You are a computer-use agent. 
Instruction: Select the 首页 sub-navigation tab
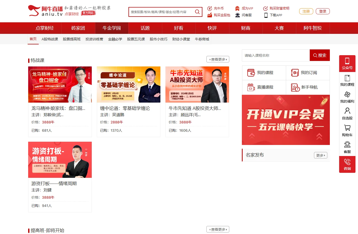pyautogui.click(x=33, y=39)
